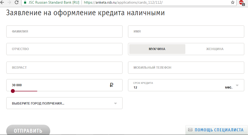Open the ВЫБЕРИТЕ ГОРОД ПОЛУЧЕНИЯ dropdown

click(64, 103)
